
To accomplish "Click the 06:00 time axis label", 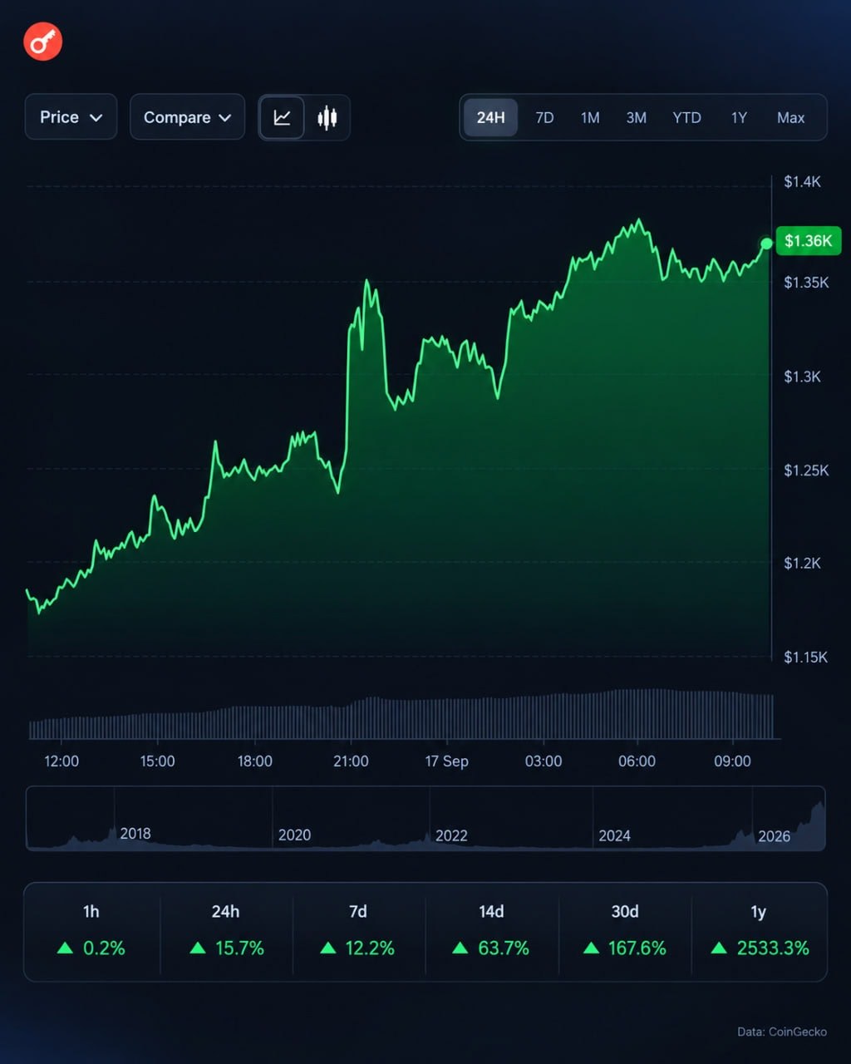I will point(637,761).
